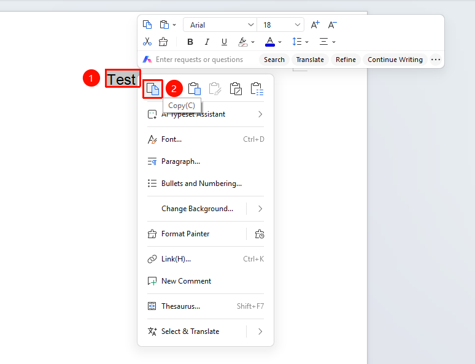Image resolution: width=475 pixels, height=364 pixels.
Task: Click the Paste Special icon with list lines
Action: pos(257,89)
